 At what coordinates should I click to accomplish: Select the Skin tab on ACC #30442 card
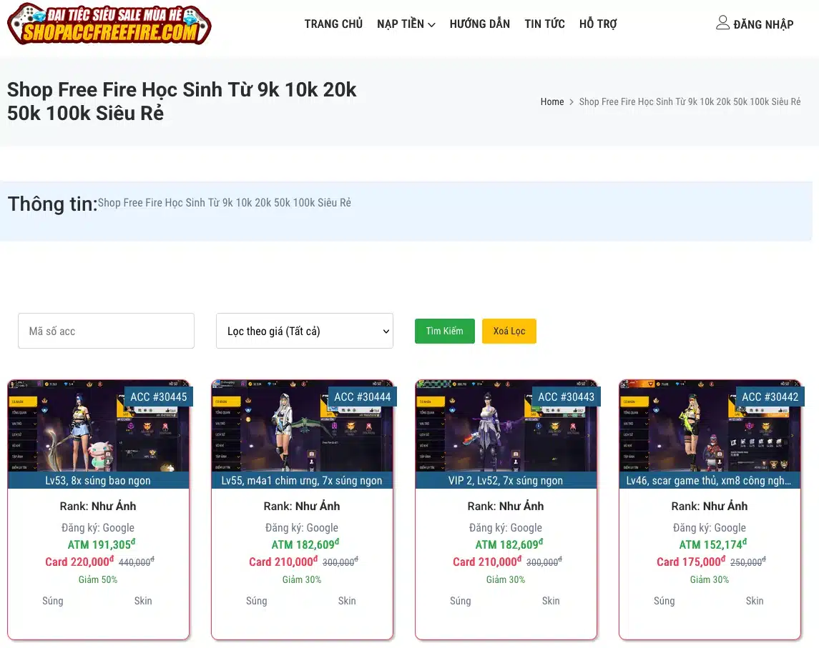pos(754,601)
